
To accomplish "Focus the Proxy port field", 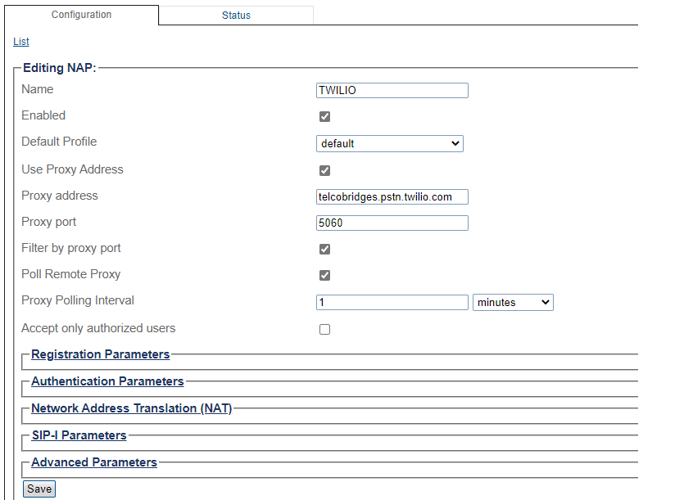I will [x=392, y=223].
